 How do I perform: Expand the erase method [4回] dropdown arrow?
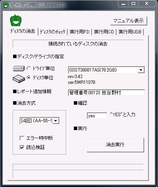pyautogui.click(x=56, y=121)
